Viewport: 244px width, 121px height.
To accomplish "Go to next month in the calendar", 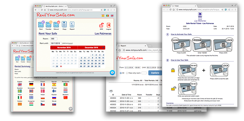I will pos(103,48).
